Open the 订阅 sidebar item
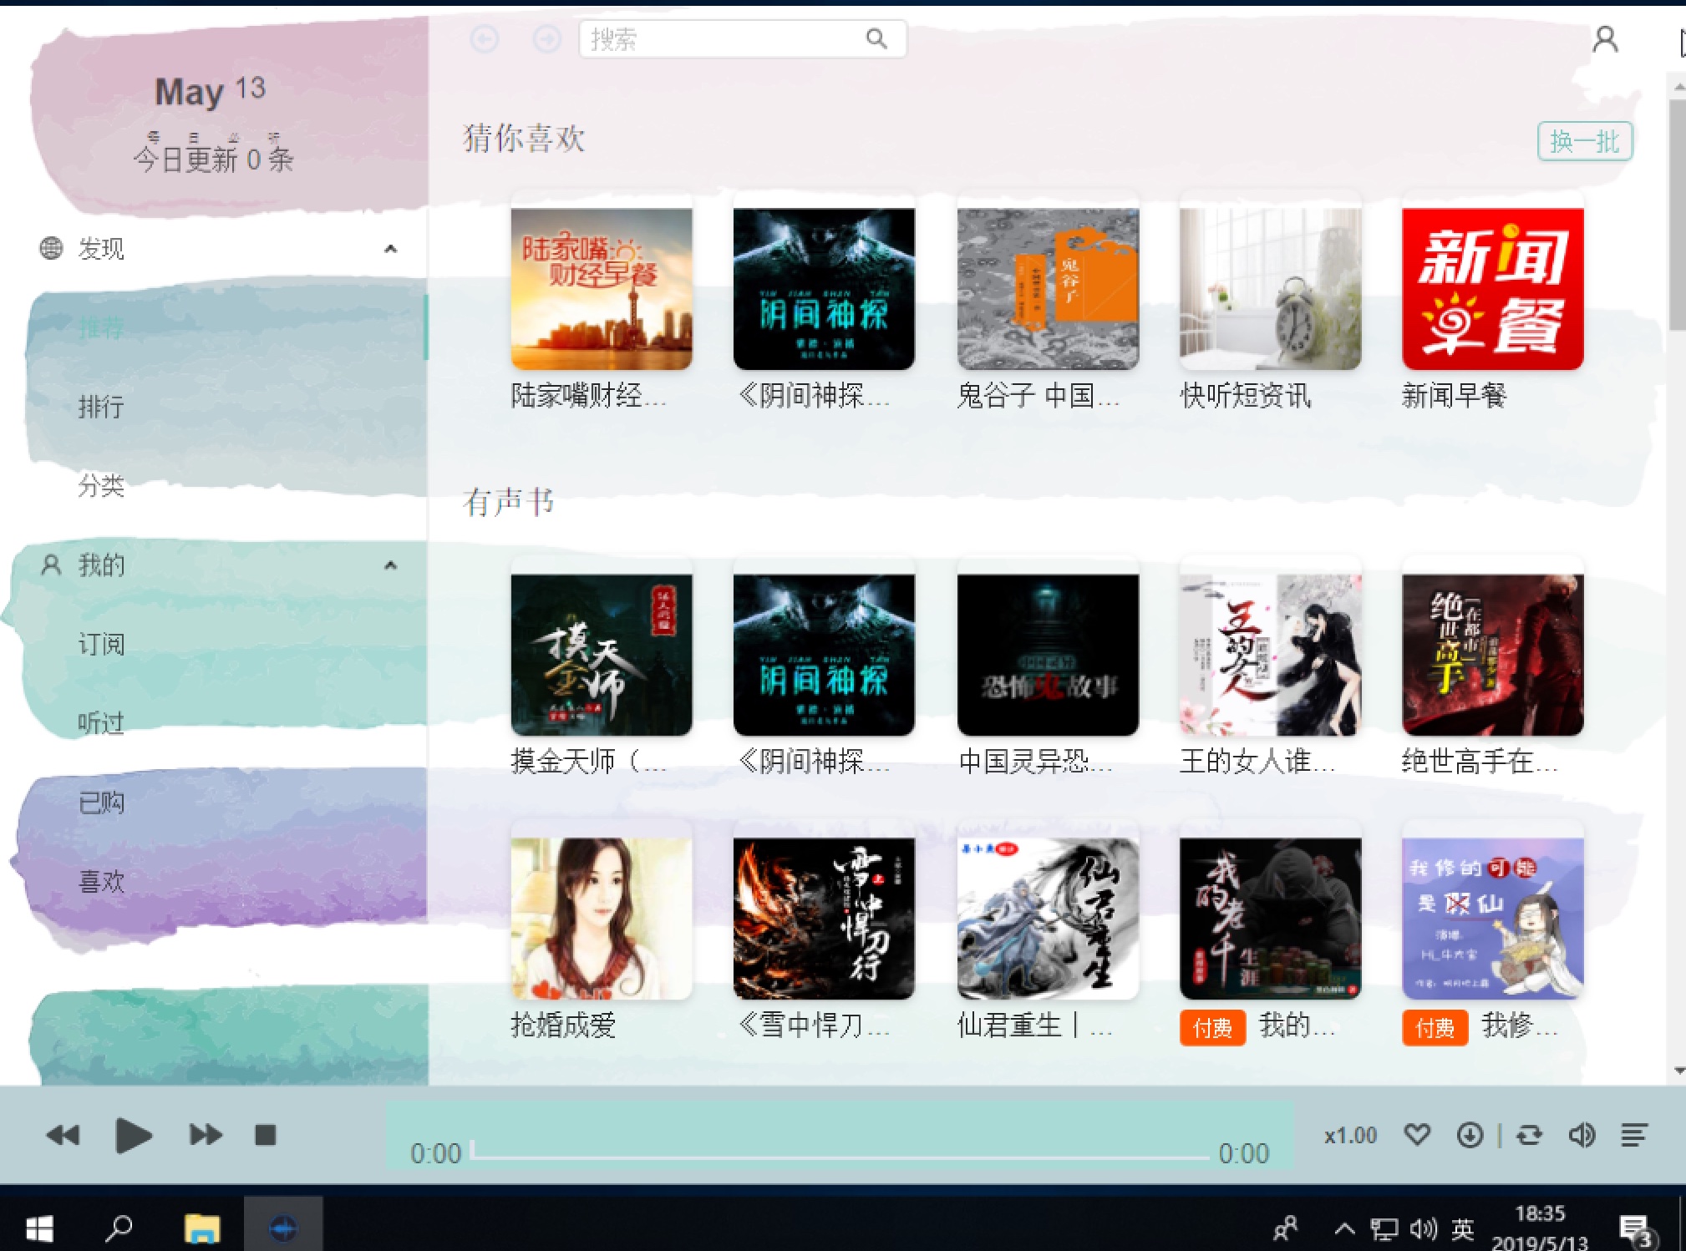This screenshot has width=1686, height=1251. pyautogui.click(x=101, y=644)
